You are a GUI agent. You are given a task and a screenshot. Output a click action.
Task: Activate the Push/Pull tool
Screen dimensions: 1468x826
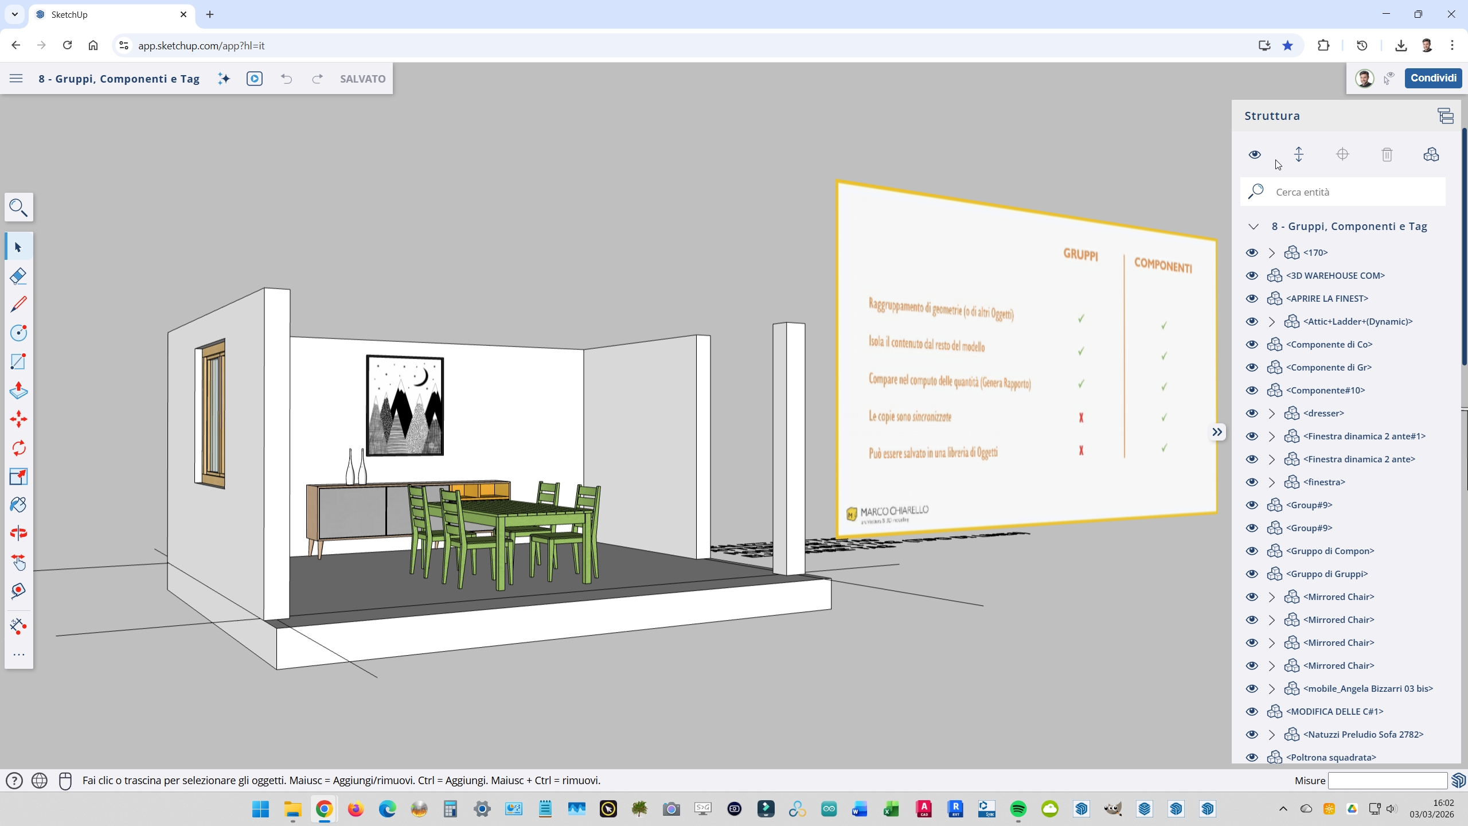pyautogui.click(x=18, y=391)
